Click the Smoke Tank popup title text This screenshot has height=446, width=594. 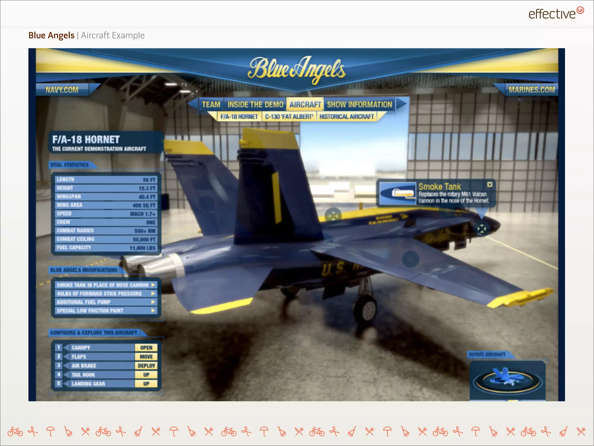tap(439, 186)
